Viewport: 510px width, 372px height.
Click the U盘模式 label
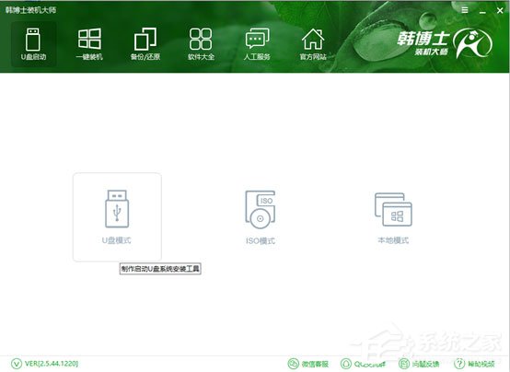click(x=116, y=240)
